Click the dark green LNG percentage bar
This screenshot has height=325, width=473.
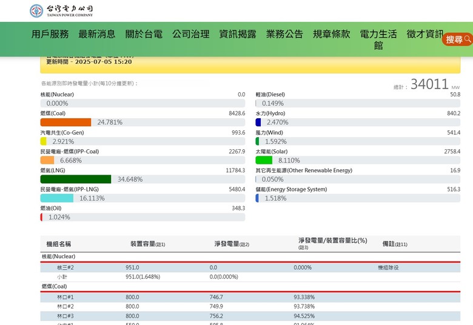76,179
